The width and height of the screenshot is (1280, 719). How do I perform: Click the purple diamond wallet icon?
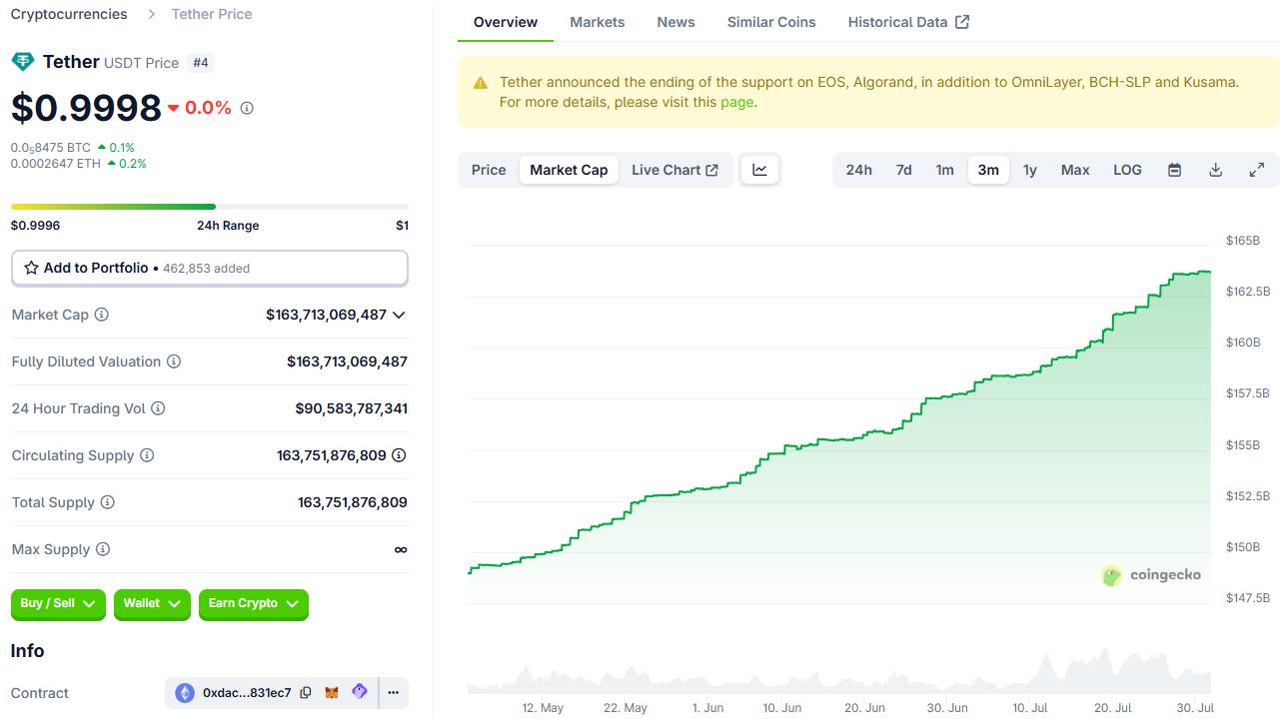[x=360, y=692]
